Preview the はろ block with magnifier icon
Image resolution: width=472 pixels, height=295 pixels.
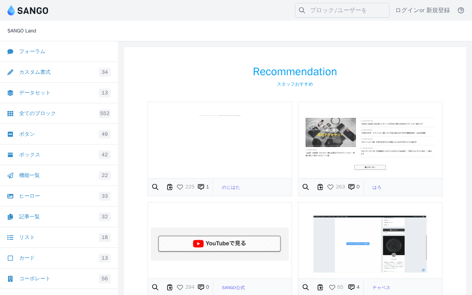pos(306,187)
